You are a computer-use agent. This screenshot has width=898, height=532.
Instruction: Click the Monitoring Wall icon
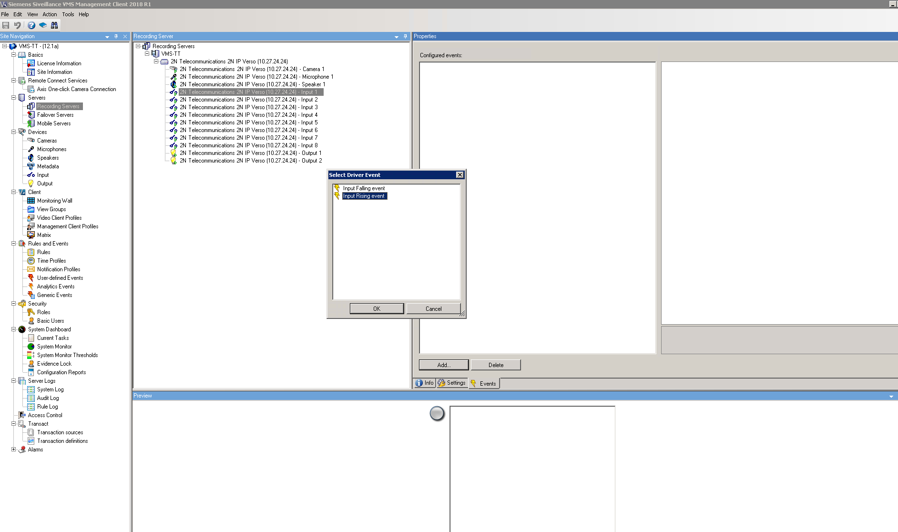coord(31,201)
